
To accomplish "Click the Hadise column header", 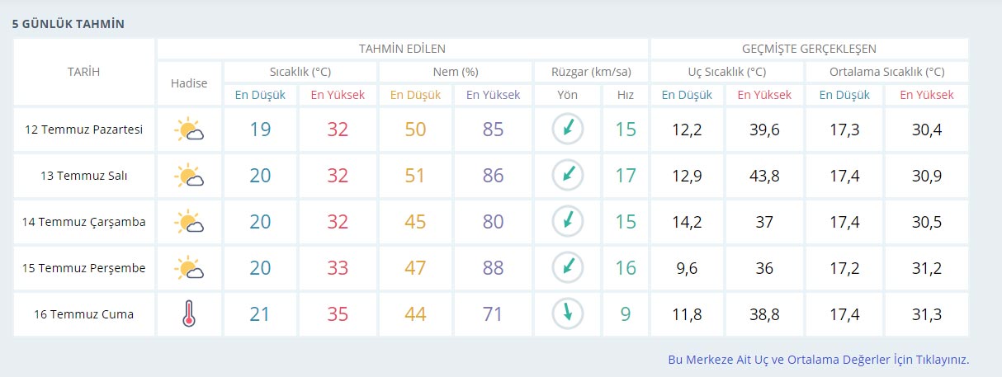I will (189, 83).
